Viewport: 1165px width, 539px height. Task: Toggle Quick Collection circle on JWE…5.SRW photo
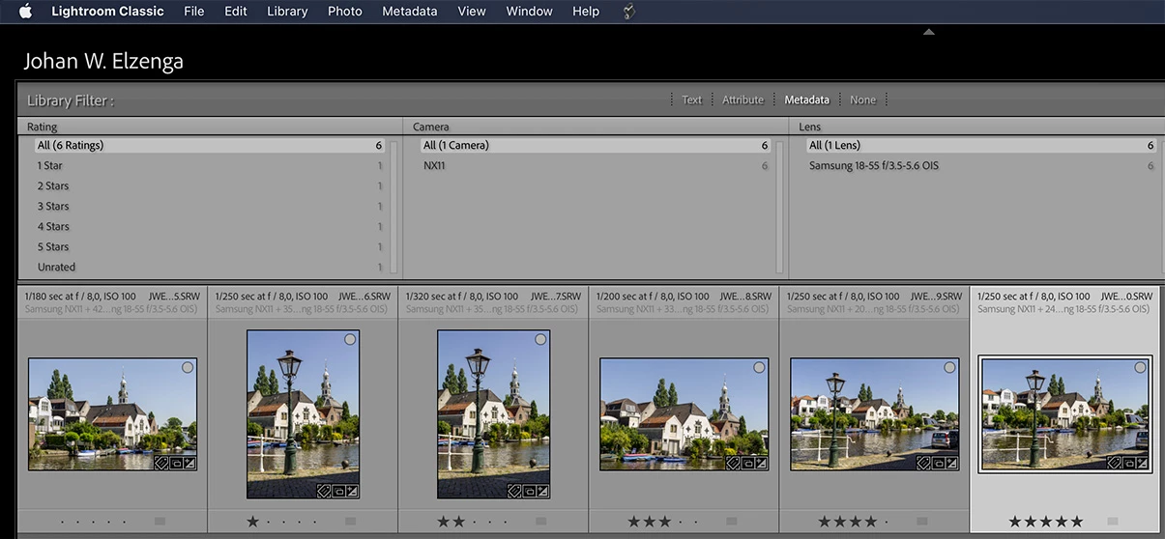188,367
